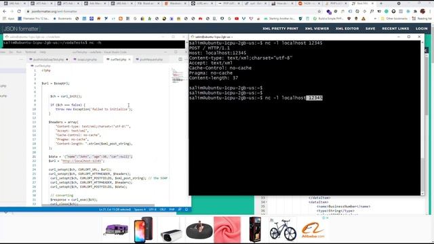Click the VS Code horizontal scrollbar
This screenshot has width=434, height=244.
(x=98, y=205)
